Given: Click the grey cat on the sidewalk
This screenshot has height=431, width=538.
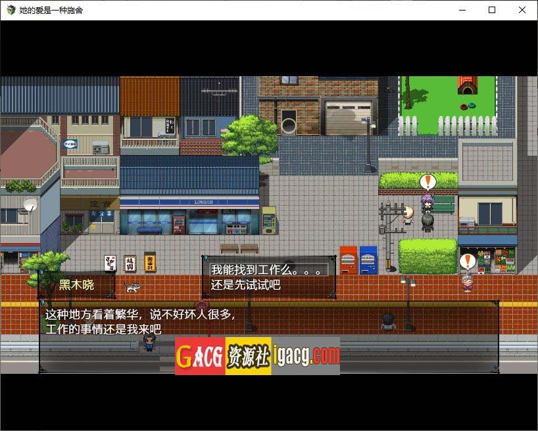Looking at the screenshot, I should (x=132, y=287).
